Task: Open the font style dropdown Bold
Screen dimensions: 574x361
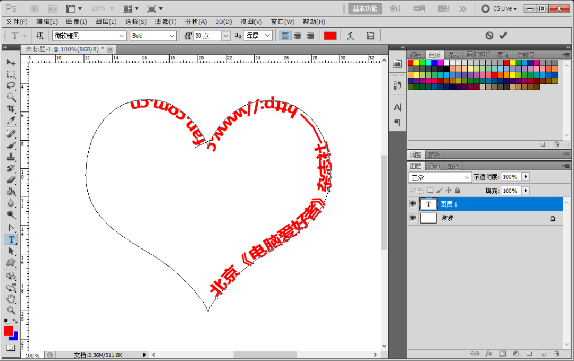Action: (x=172, y=36)
